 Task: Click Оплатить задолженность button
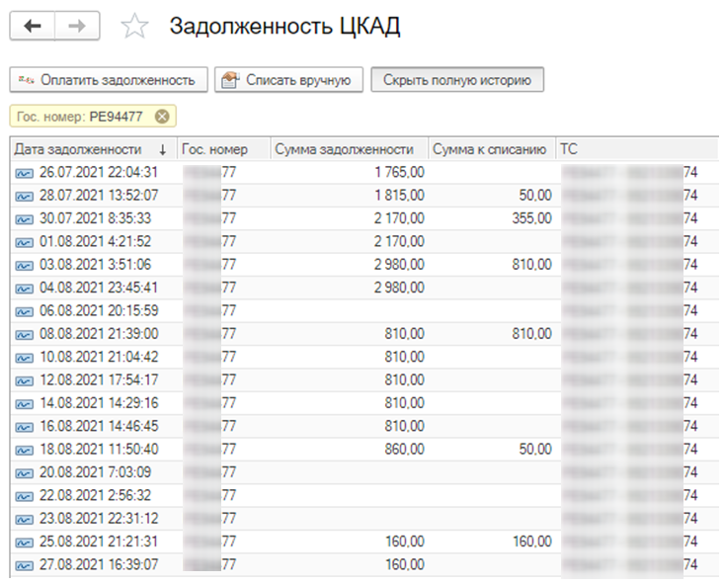pyautogui.click(x=109, y=80)
